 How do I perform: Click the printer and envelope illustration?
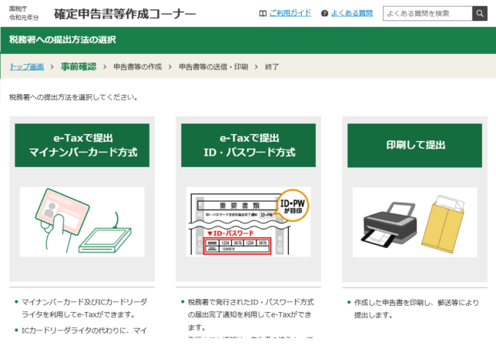click(414, 222)
